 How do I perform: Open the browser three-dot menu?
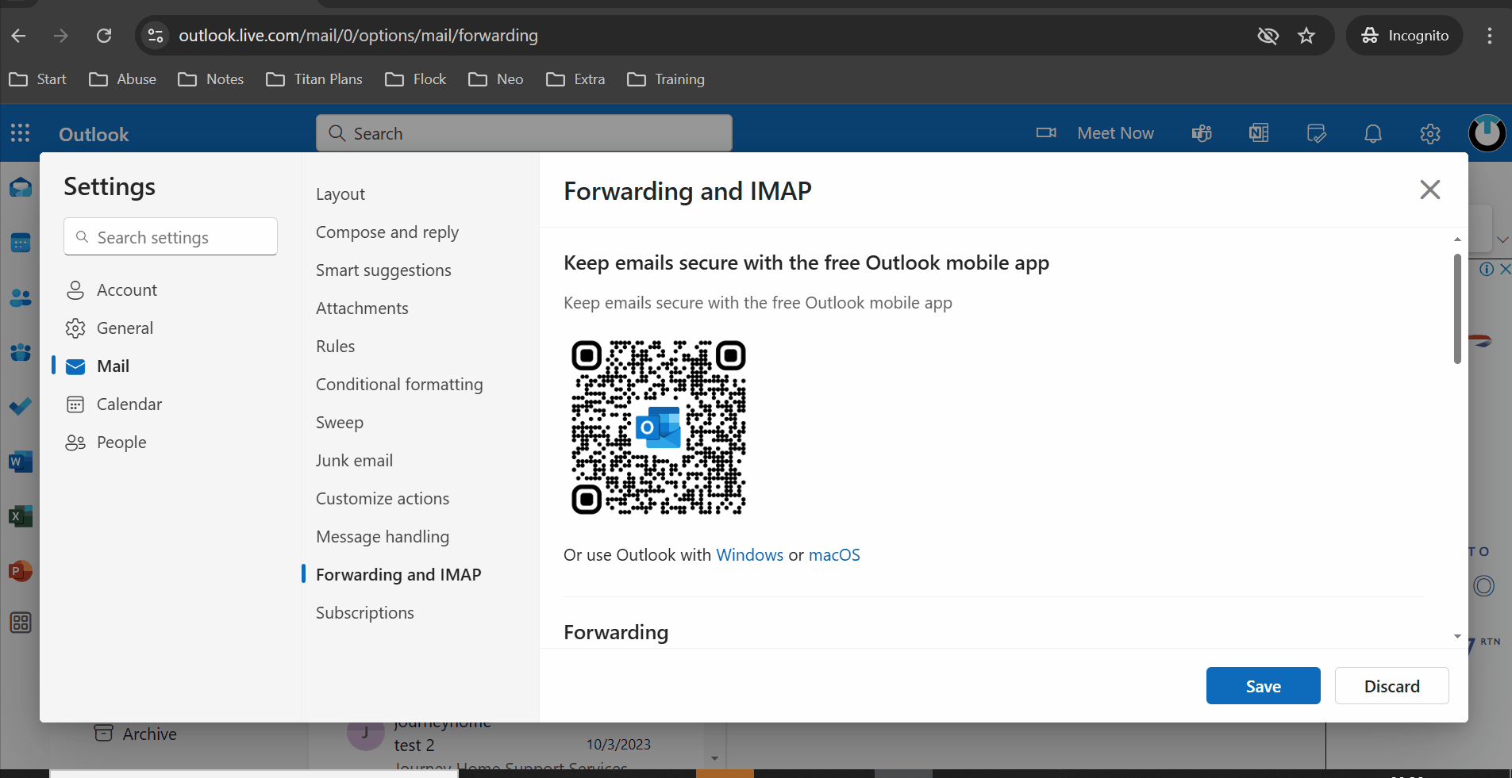[x=1489, y=35]
